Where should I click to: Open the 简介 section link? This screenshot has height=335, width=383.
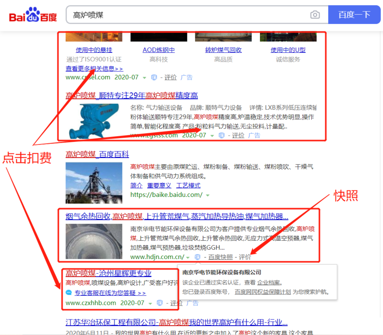click(136, 185)
